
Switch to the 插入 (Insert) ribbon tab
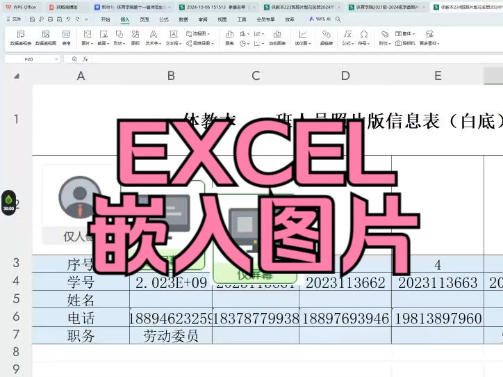pyautogui.click(x=125, y=19)
